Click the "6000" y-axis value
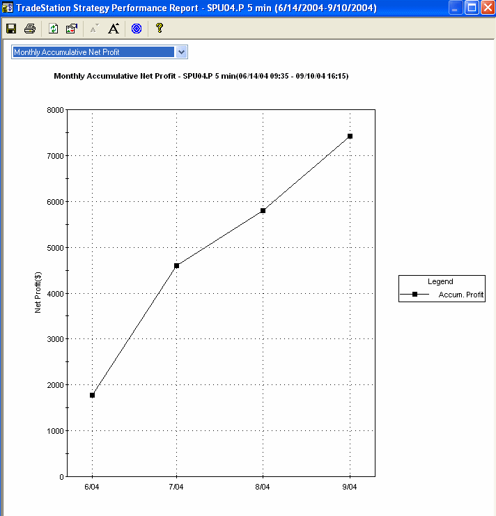The width and height of the screenshot is (496, 516). click(55, 202)
